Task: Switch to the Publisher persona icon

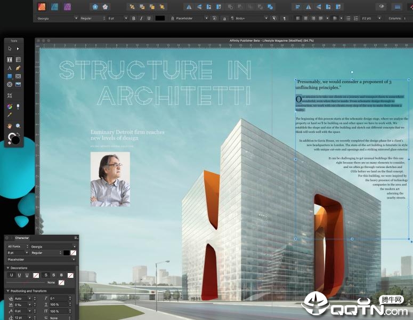Action: [42, 7]
